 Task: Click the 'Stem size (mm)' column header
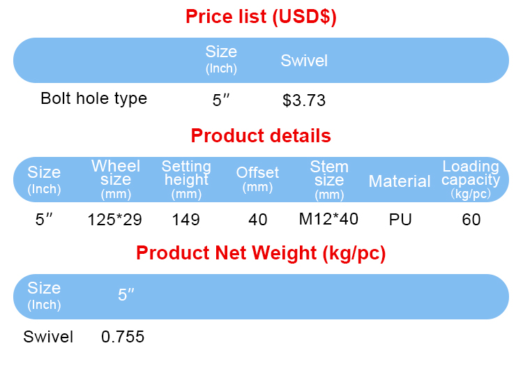pyautogui.click(x=329, y=179)
